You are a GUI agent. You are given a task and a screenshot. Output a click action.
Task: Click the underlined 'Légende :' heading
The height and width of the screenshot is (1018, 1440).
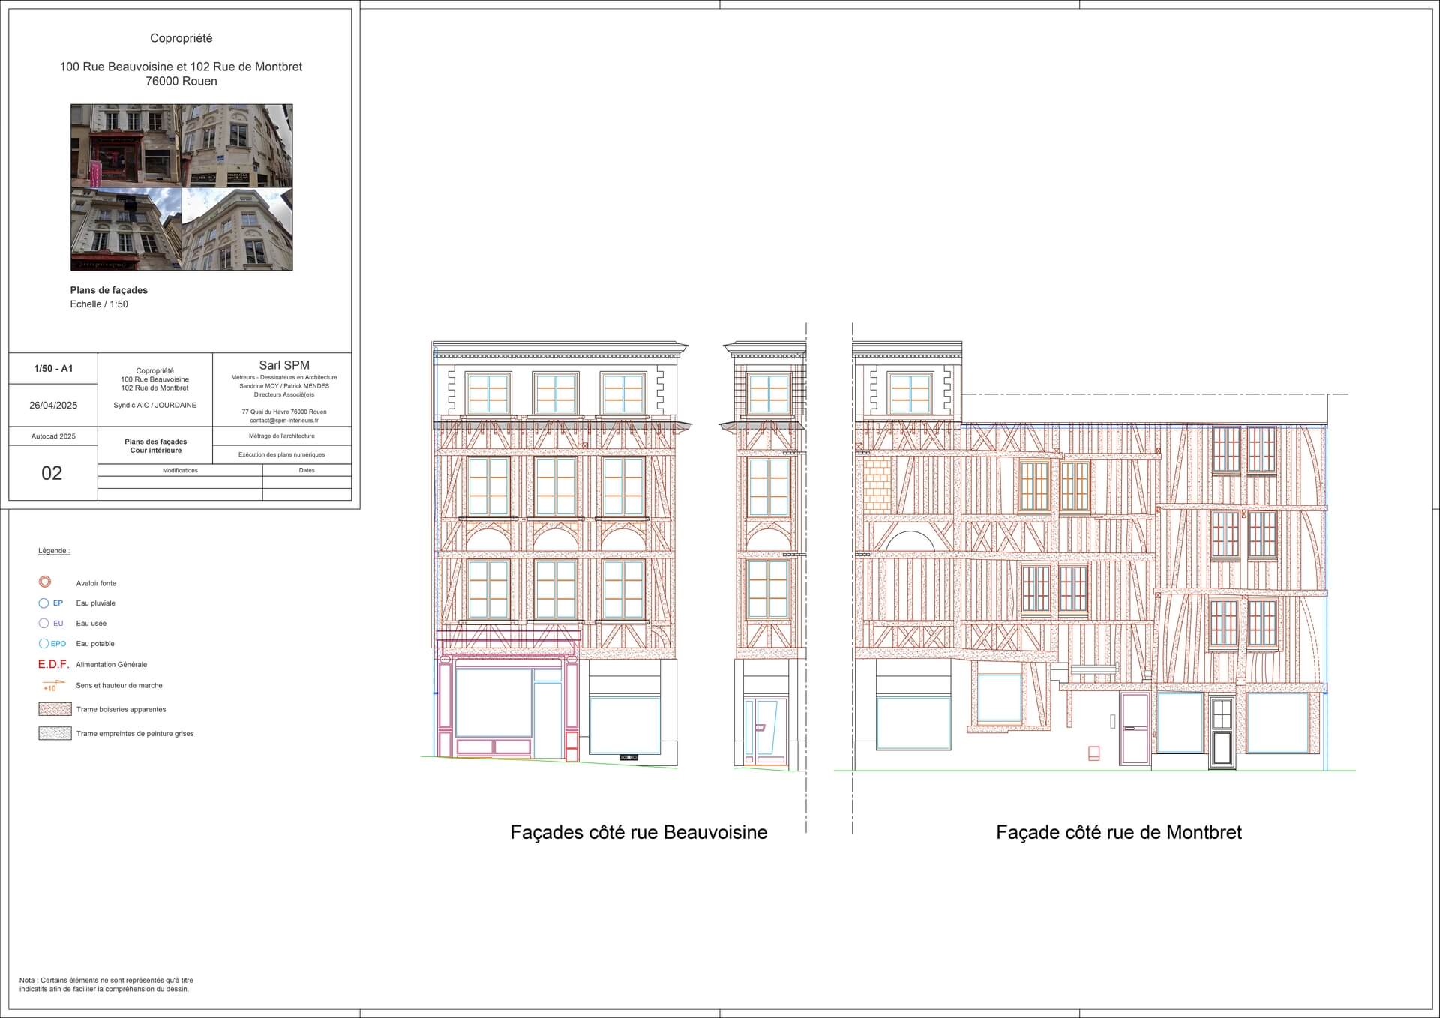[54, 551]
